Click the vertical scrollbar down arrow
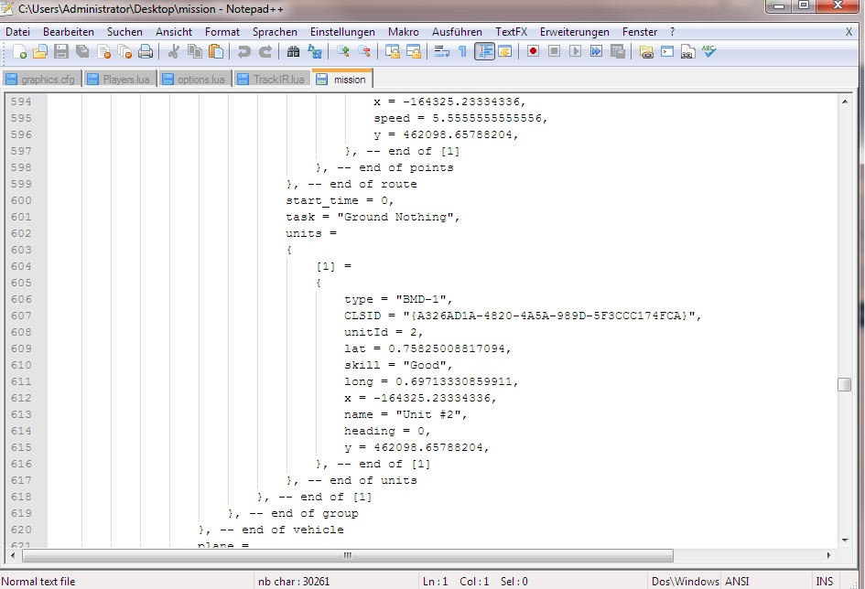This screenshot has height=589, width=865. click(845, 540)
